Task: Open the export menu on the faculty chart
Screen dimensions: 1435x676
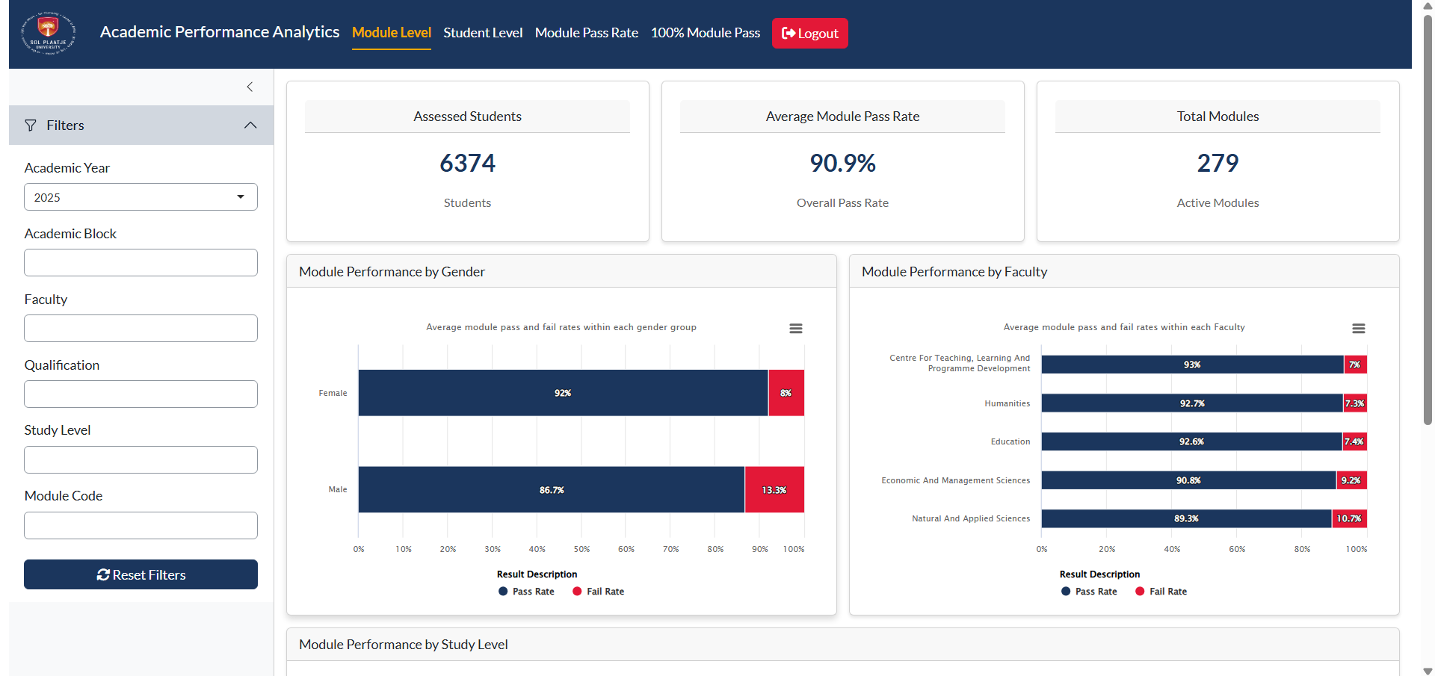Action: [1358, 328]
